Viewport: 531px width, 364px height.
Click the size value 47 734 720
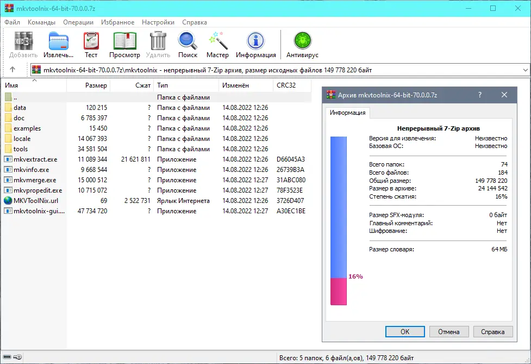coord(92,211)
